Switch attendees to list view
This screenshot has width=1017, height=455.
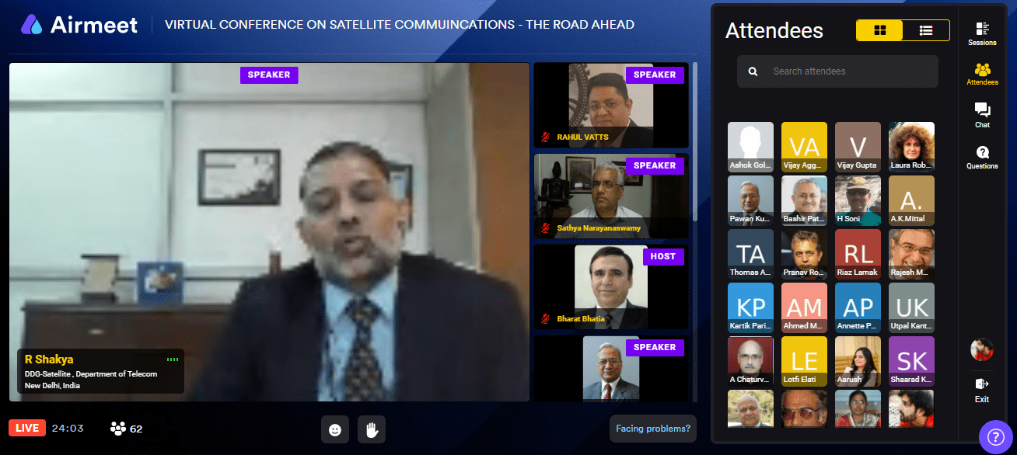click(926, 30)
